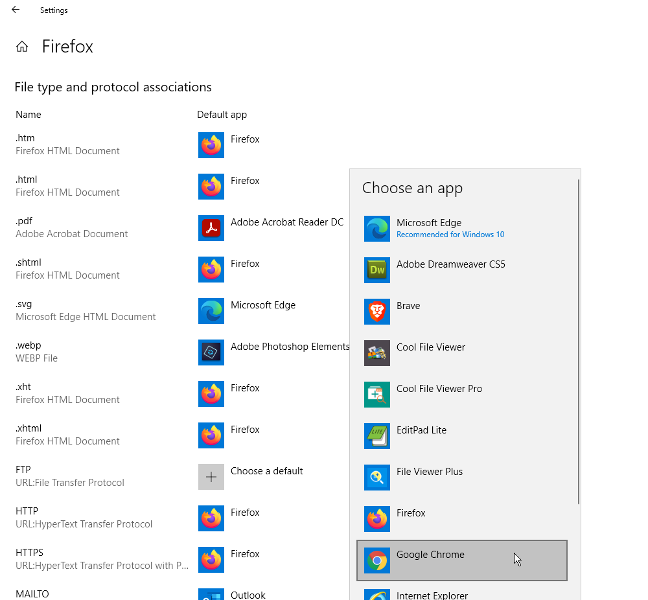The height and width of the screenshot is (600, 648).
Task: Choose File Viewer Plus from the app list
Action: coord(461,478)
